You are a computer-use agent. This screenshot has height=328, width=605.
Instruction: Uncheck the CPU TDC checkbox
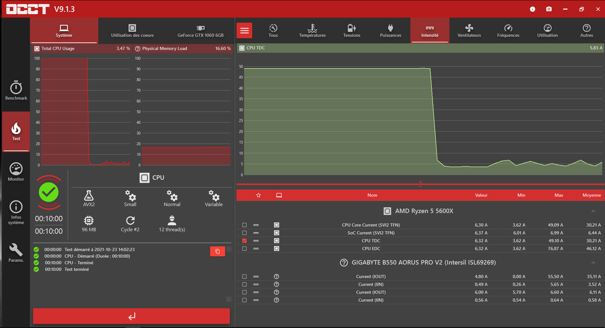(x=244, y=241)
